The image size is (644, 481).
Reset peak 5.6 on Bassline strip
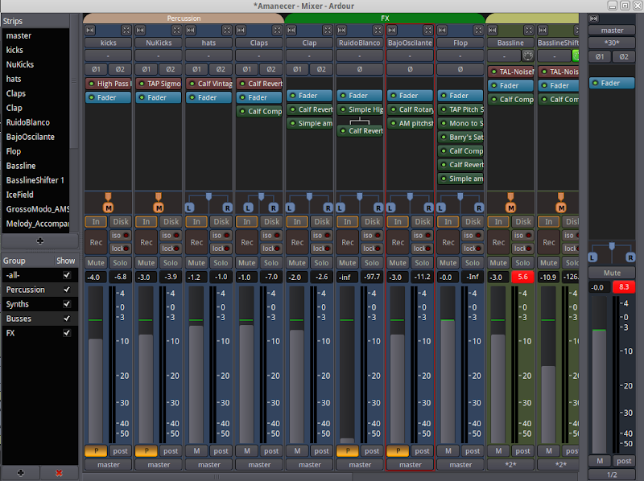522,277
